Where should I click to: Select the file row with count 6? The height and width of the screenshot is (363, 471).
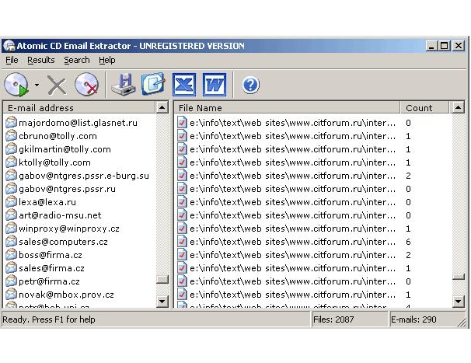click(313, 242)
